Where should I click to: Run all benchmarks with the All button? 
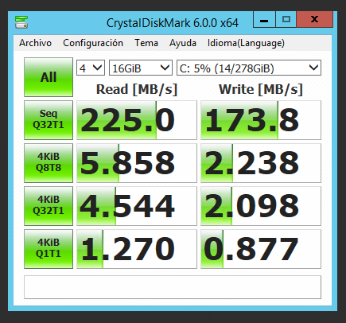pyautogui.click(x=49, y=77)
